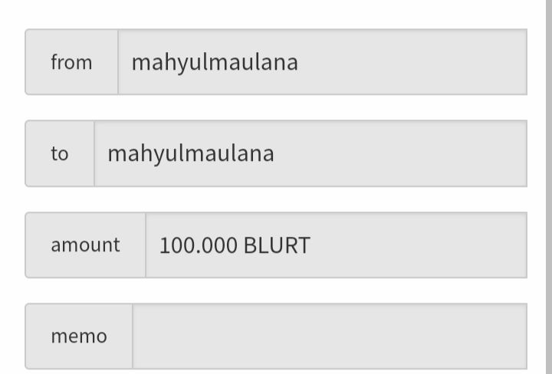
Task: Click the "to" label box
Action: pos(60,153)
